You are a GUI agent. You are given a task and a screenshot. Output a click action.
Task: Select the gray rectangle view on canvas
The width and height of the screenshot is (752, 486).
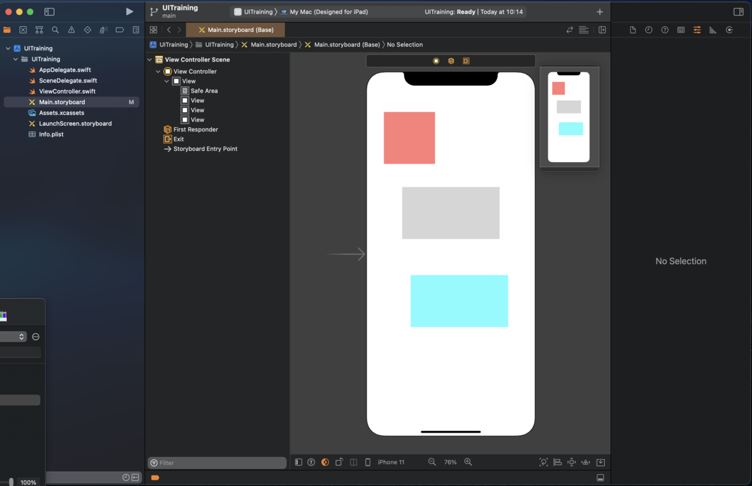coord(451,213)
